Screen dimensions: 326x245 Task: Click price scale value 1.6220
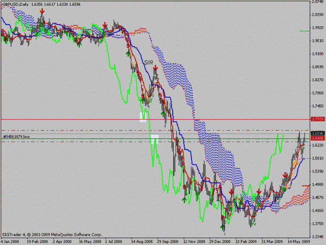(318, 145)
